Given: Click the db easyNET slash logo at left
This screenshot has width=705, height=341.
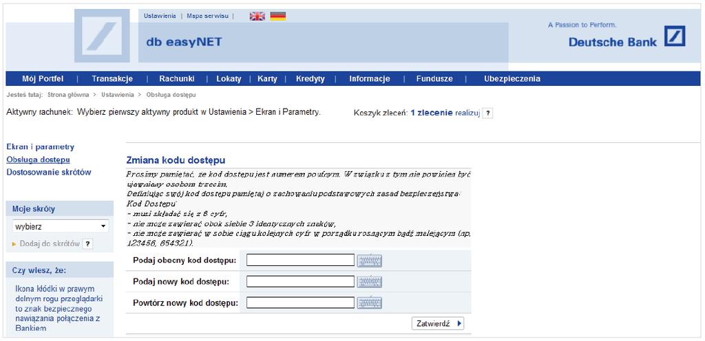Looking at the screenshot, I should point(102,36).
